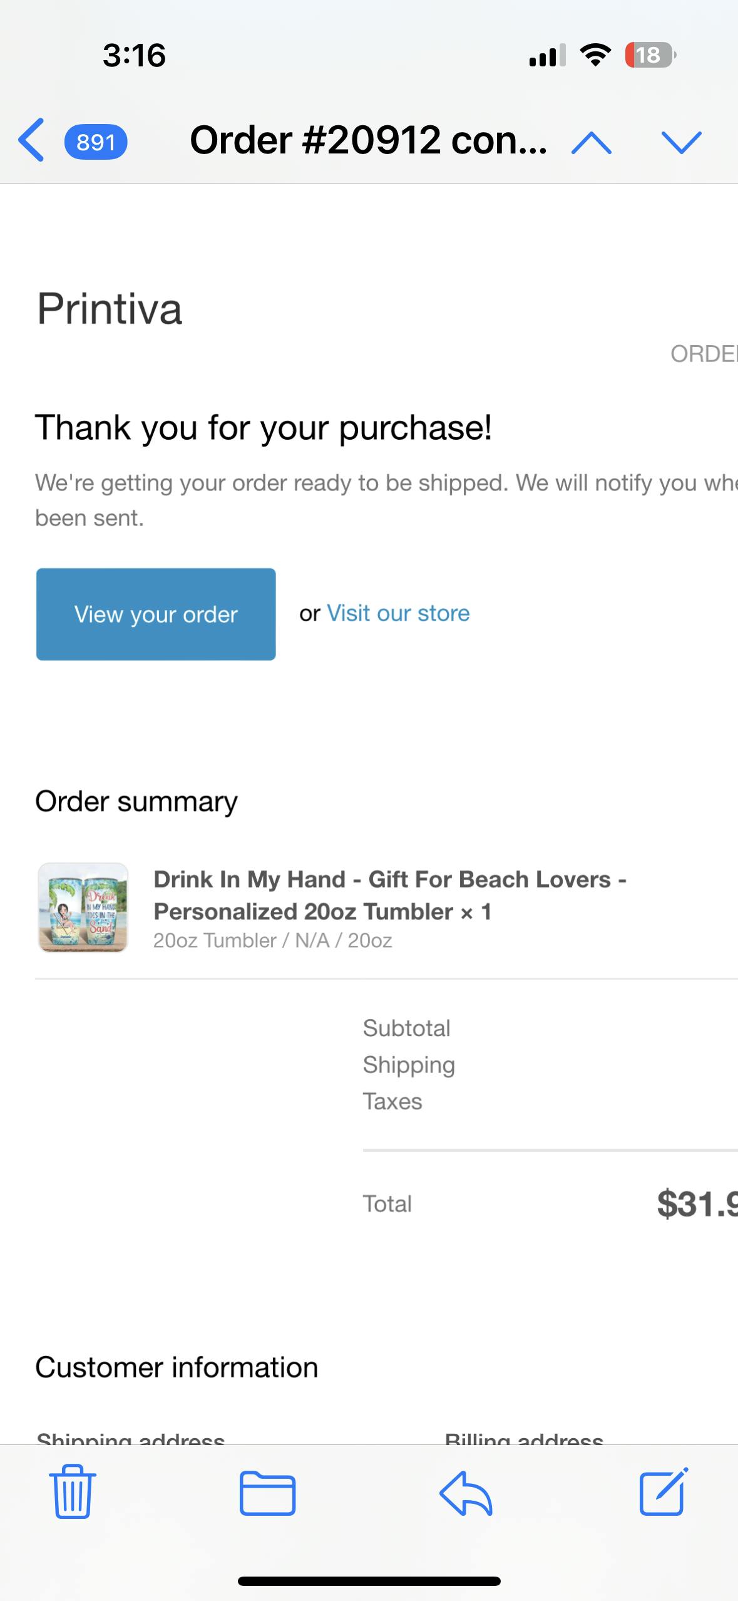Tap the 891 unread count badge
The image size is (738, 1601).
tap(96, 142)
